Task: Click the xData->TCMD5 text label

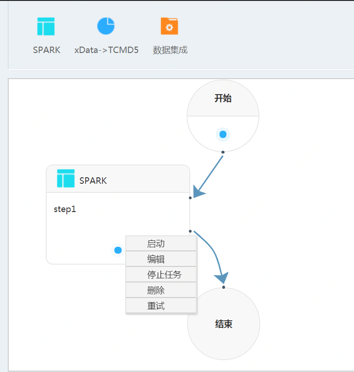Action: pos(106,50)
